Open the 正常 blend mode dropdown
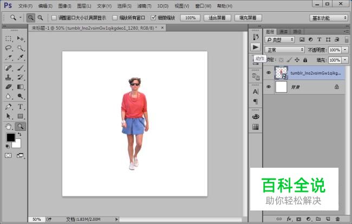352x224 pixels. [285, 50]
